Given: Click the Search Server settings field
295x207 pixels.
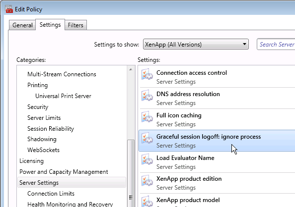Looking at the screenshot, I should coord(276,44).
